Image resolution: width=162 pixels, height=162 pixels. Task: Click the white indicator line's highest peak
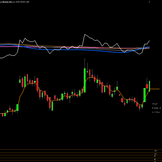pyautogui.click(x=85, y=34)
